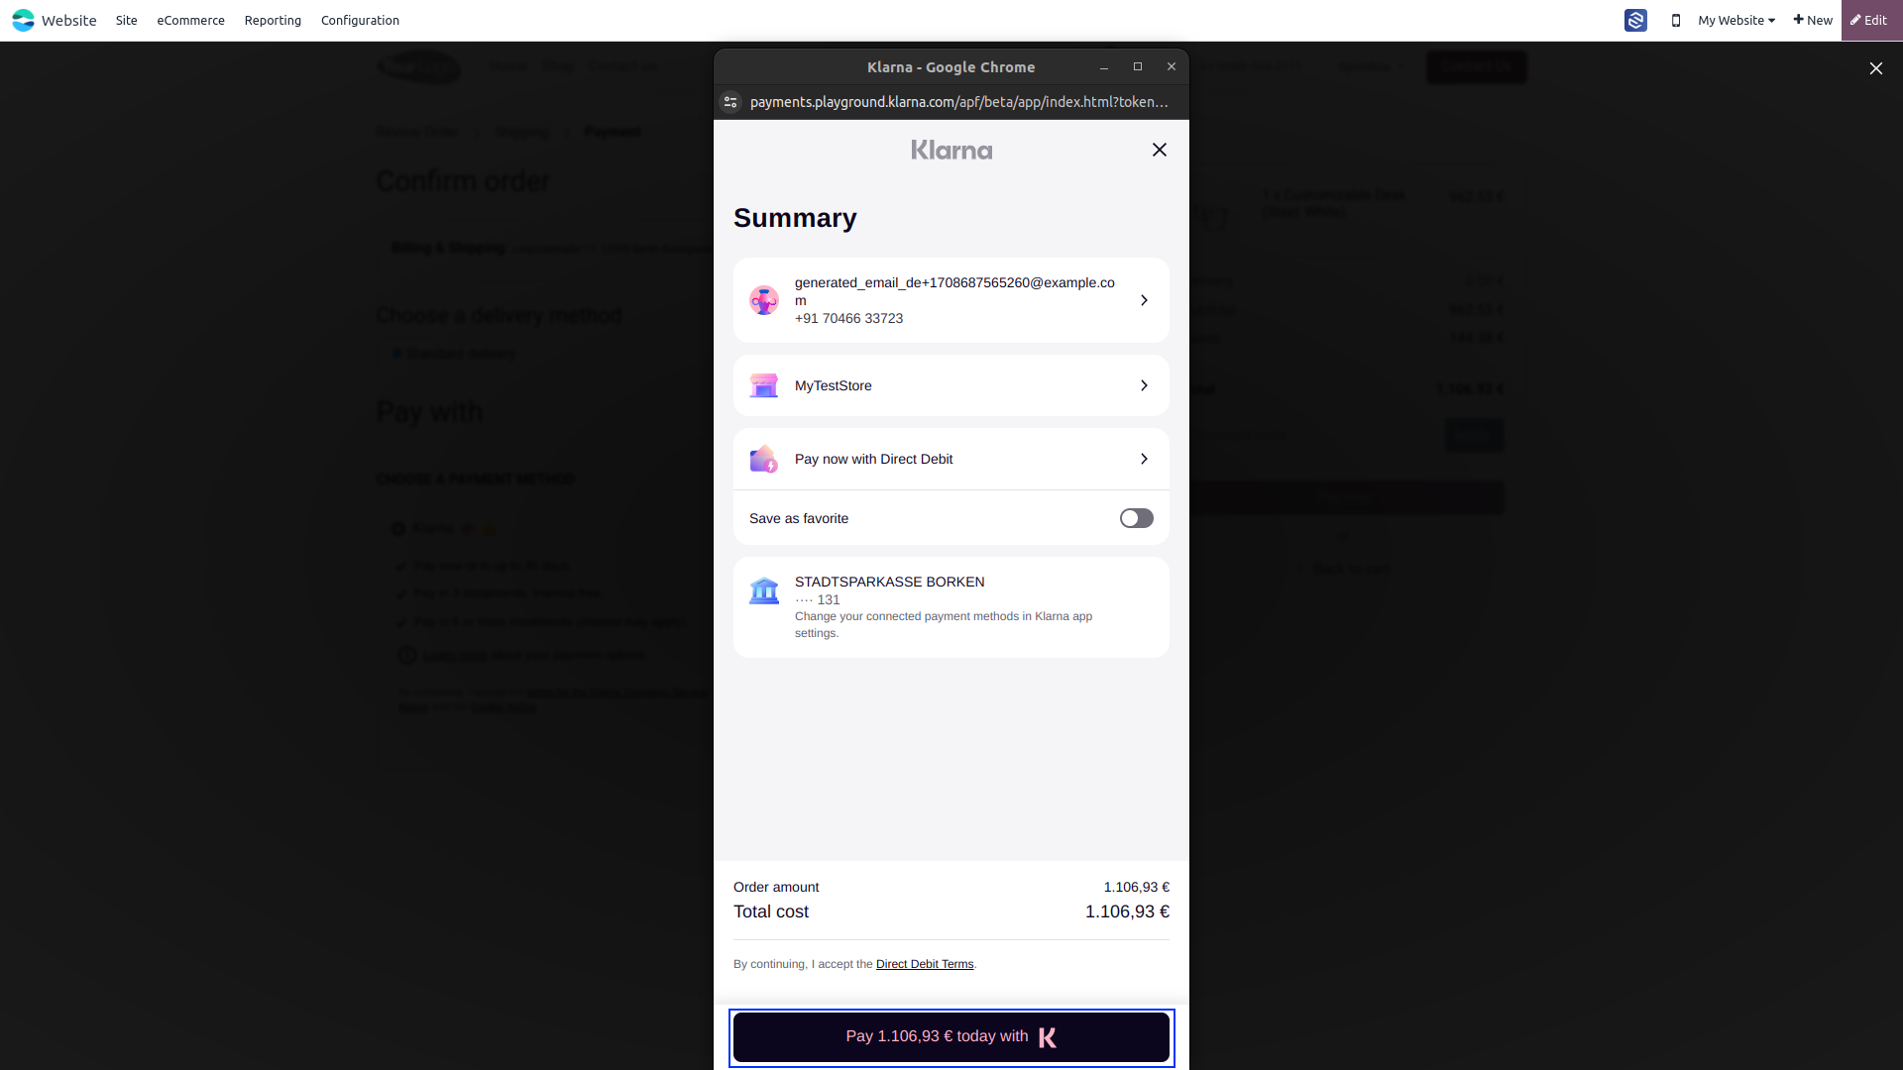Open Pay now with Direct Debit option
Image resolution: width=1903 pixels, height=1070 pixels.
tap(951, 459)
